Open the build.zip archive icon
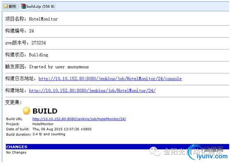This screenshot has width=230, height=163. [x=23, y=6]
